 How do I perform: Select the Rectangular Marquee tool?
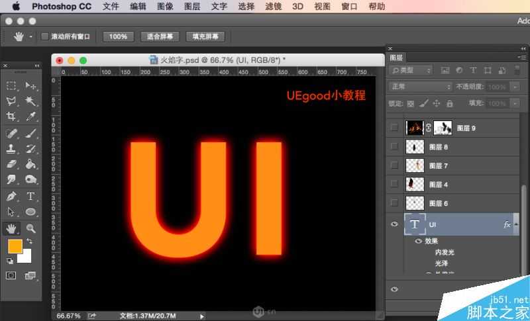pyautogui.click(x=11, y=85)
